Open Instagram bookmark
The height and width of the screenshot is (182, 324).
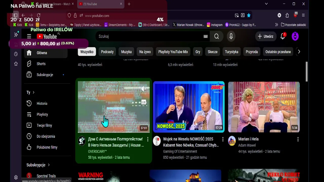[x=215, y=25]
